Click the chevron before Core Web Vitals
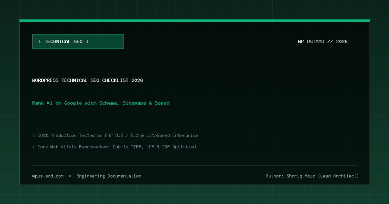The width and height of the screenshot is (389, 204). click(x=33, y=147)
